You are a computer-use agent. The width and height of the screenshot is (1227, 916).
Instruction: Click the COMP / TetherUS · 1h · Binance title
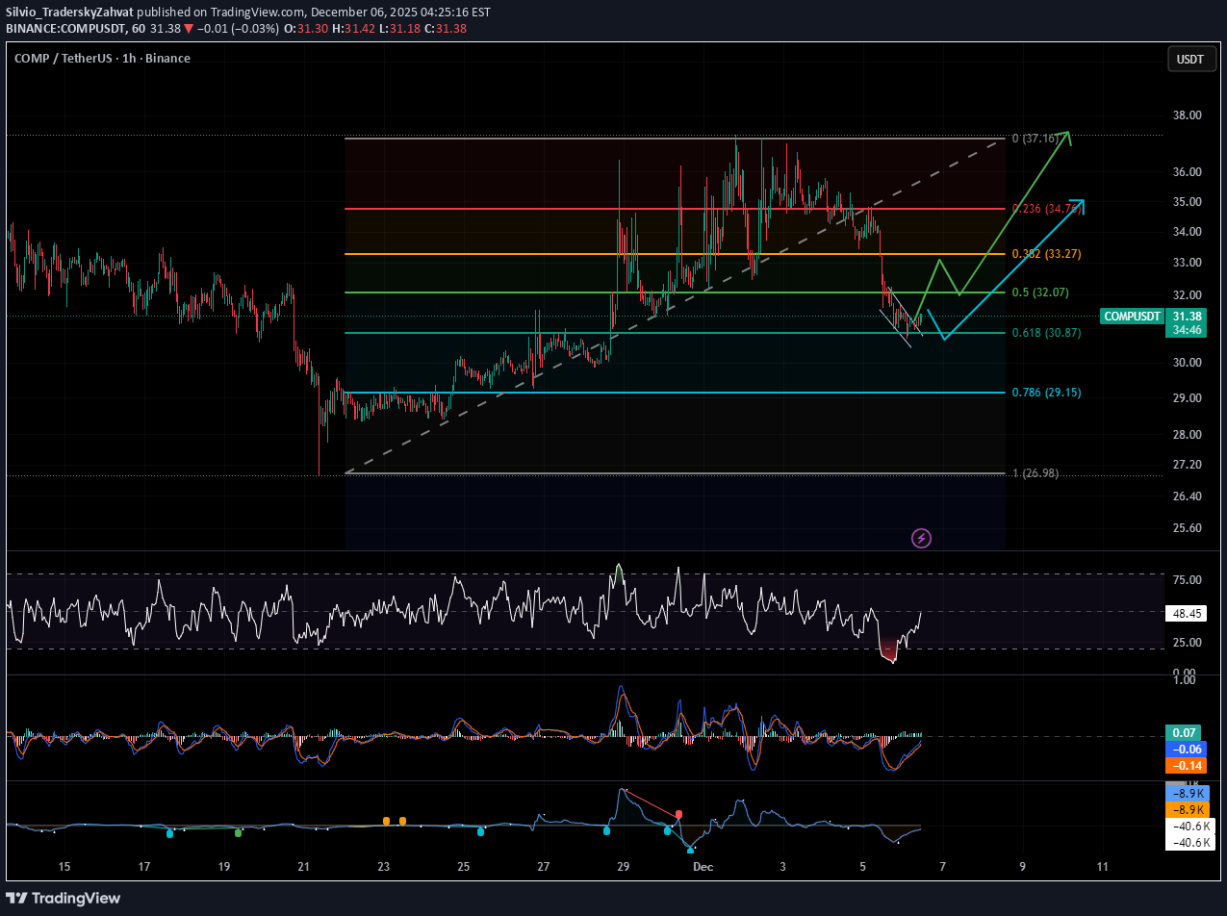[x=103, y=58]
